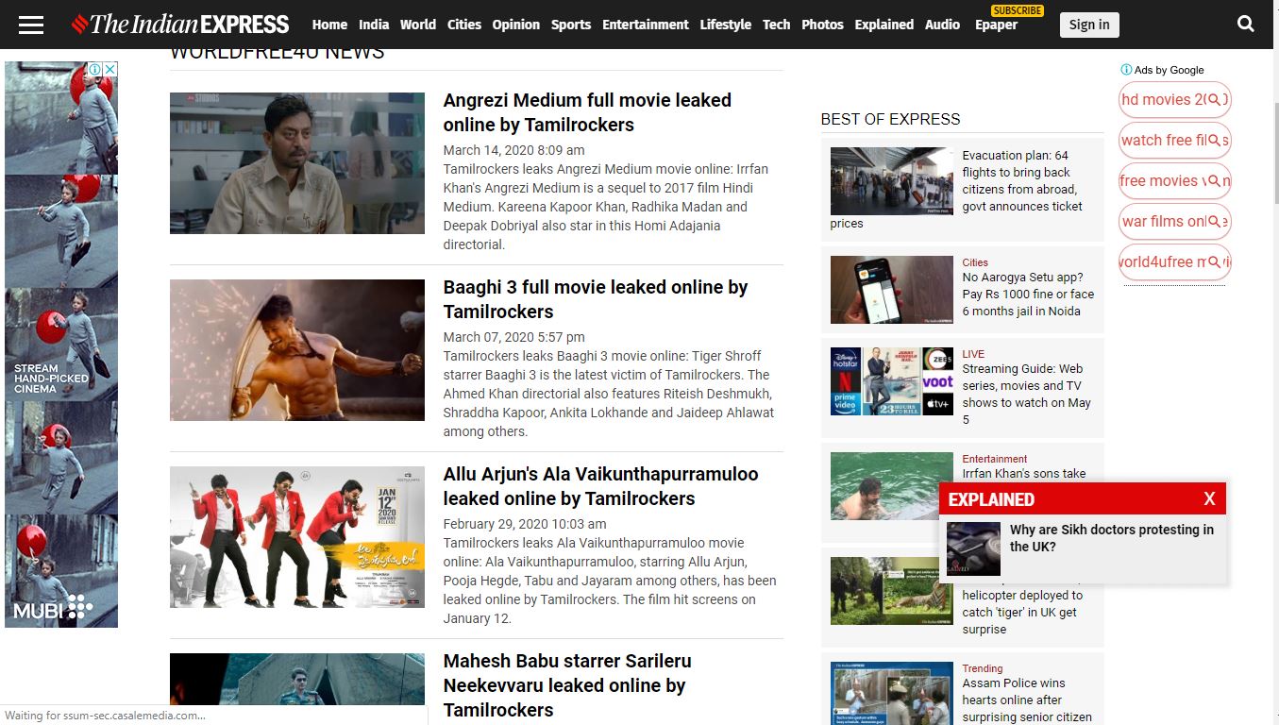Click the Subscribe badge

1018,10
